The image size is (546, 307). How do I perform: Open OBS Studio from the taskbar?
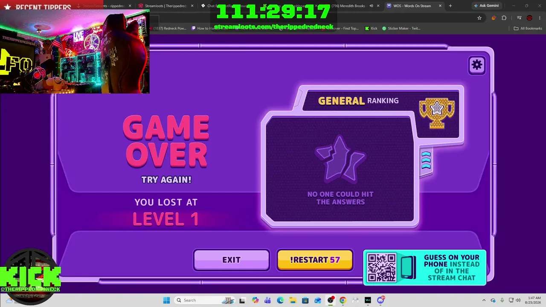(330, 300)
